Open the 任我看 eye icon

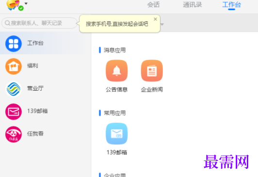click(14, 134)
